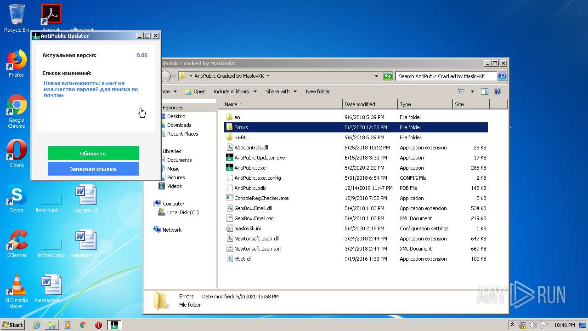Sort by Size column header
Screen dimensions: 588x331
tap(471, 104)
